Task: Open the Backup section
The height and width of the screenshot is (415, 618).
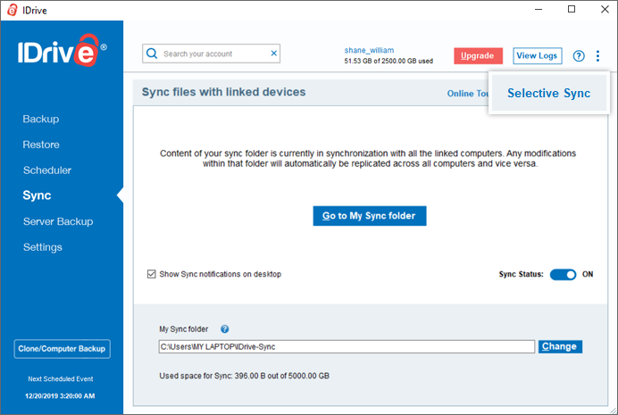Action: tap(41, 119)
